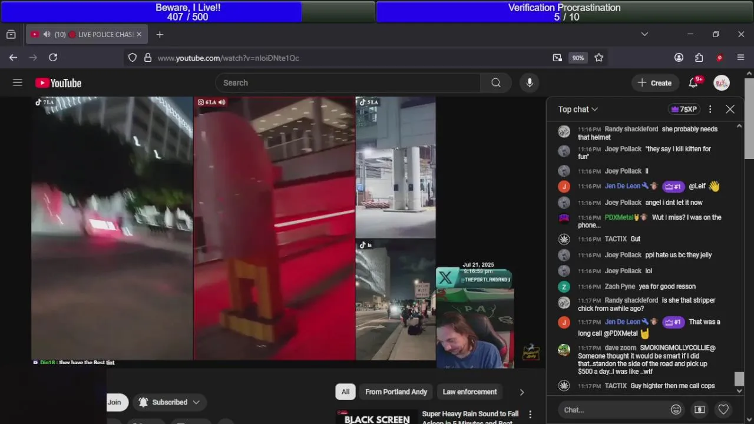The image size is (754, 424).
Task: Jump to newest chat messages arrow
Action: [739, 391]
